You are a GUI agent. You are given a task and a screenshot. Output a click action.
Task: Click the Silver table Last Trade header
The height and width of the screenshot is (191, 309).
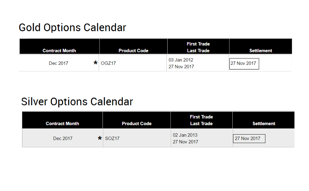point(201,124)
